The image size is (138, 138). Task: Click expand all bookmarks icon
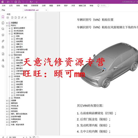(8, 17)
